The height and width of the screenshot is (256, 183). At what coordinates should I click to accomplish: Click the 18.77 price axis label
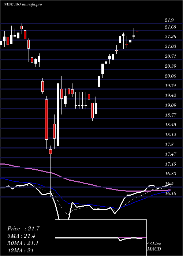click(171, 115)
